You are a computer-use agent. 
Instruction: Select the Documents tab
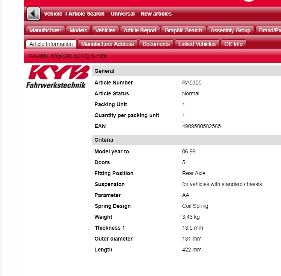[156, 44]
